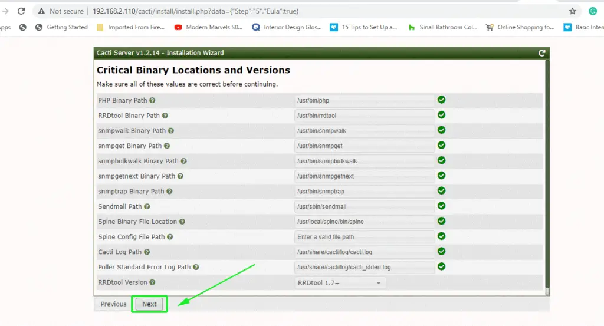Click help icon beside Poller Standard Error Log Path
Screen dimensions: 604x326
[196, 267]
